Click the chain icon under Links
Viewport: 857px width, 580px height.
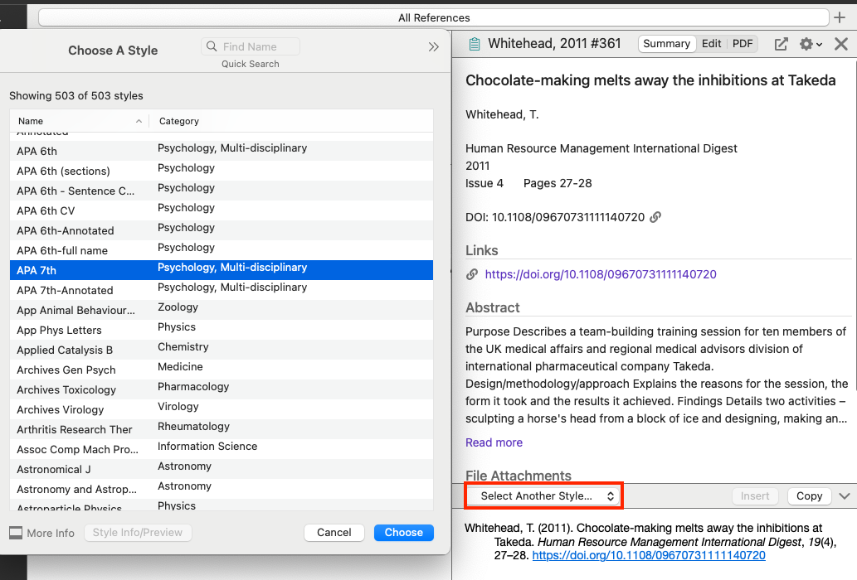(472, 274)
